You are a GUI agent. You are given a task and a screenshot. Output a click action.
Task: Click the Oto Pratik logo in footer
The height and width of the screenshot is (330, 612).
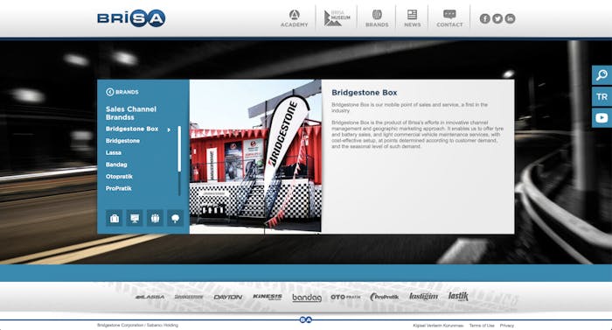pos(346,297)
